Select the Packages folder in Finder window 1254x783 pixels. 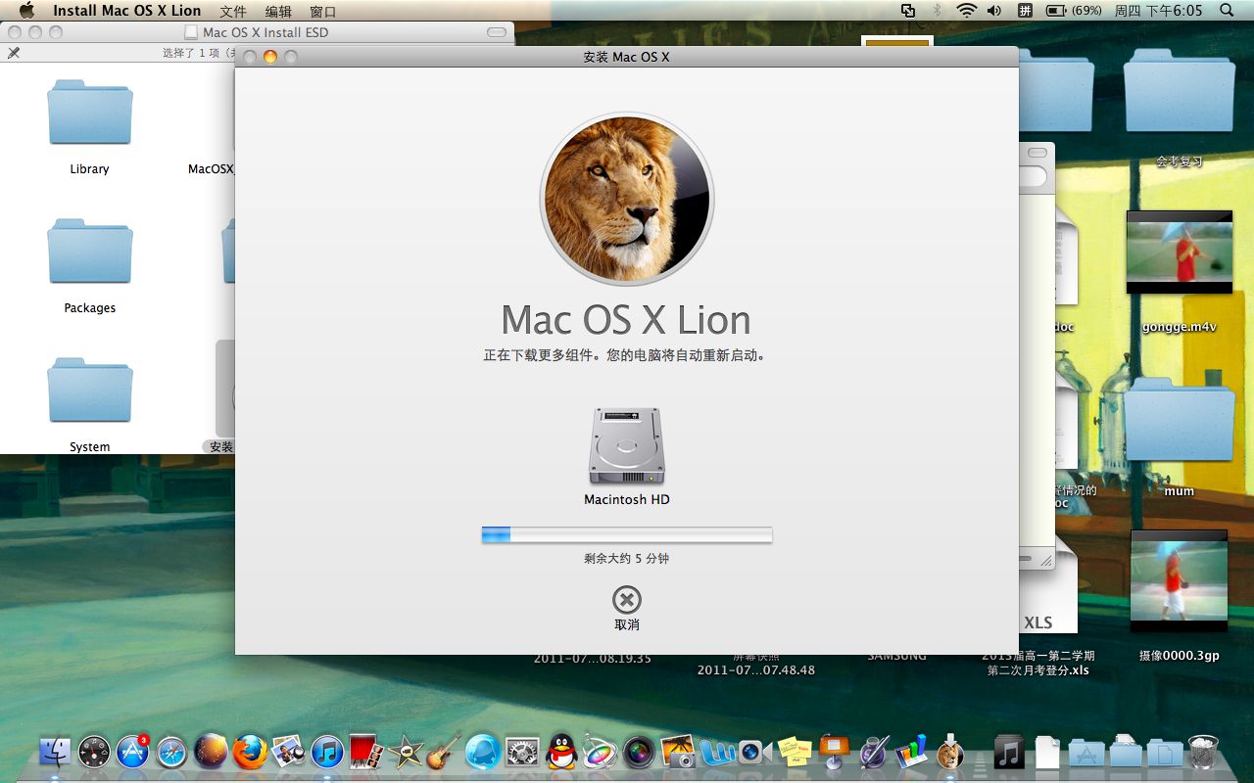pyautogui.click(x=89, y=252)
